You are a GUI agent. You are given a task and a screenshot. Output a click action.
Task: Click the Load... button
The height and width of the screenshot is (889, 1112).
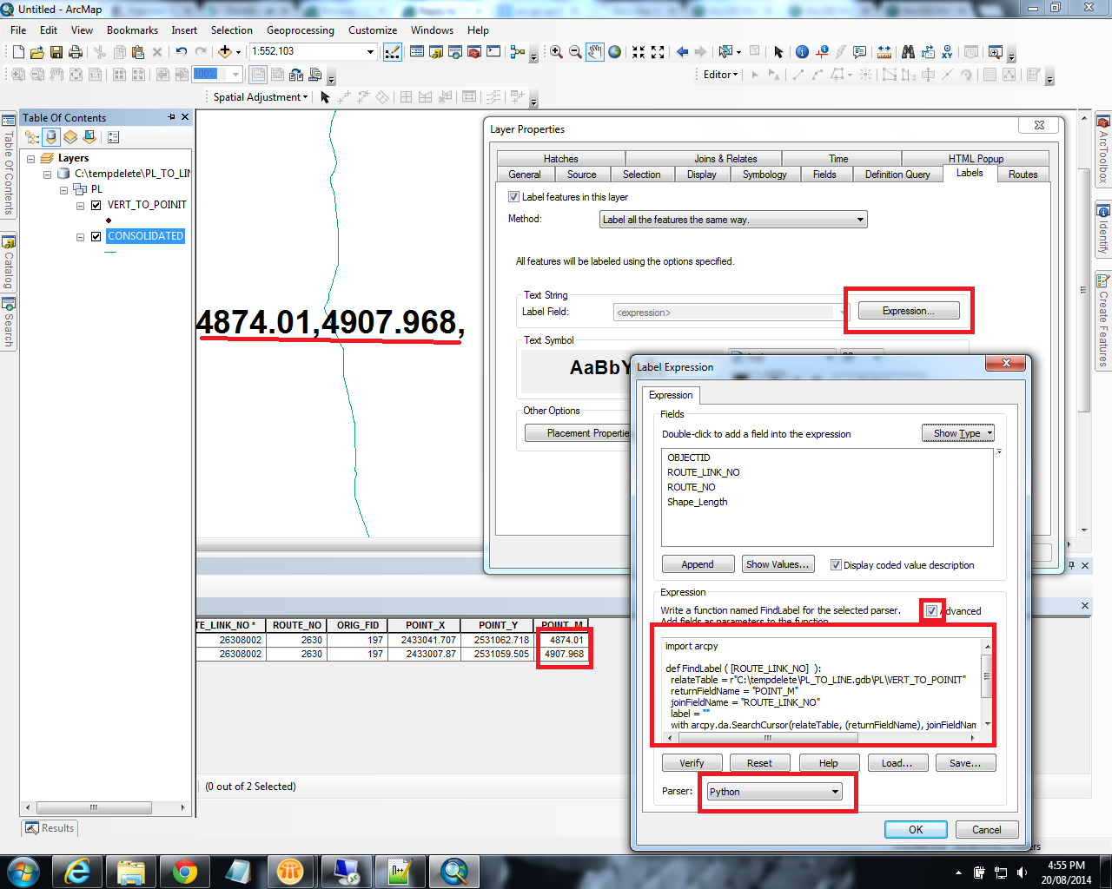tap(897, 763)
